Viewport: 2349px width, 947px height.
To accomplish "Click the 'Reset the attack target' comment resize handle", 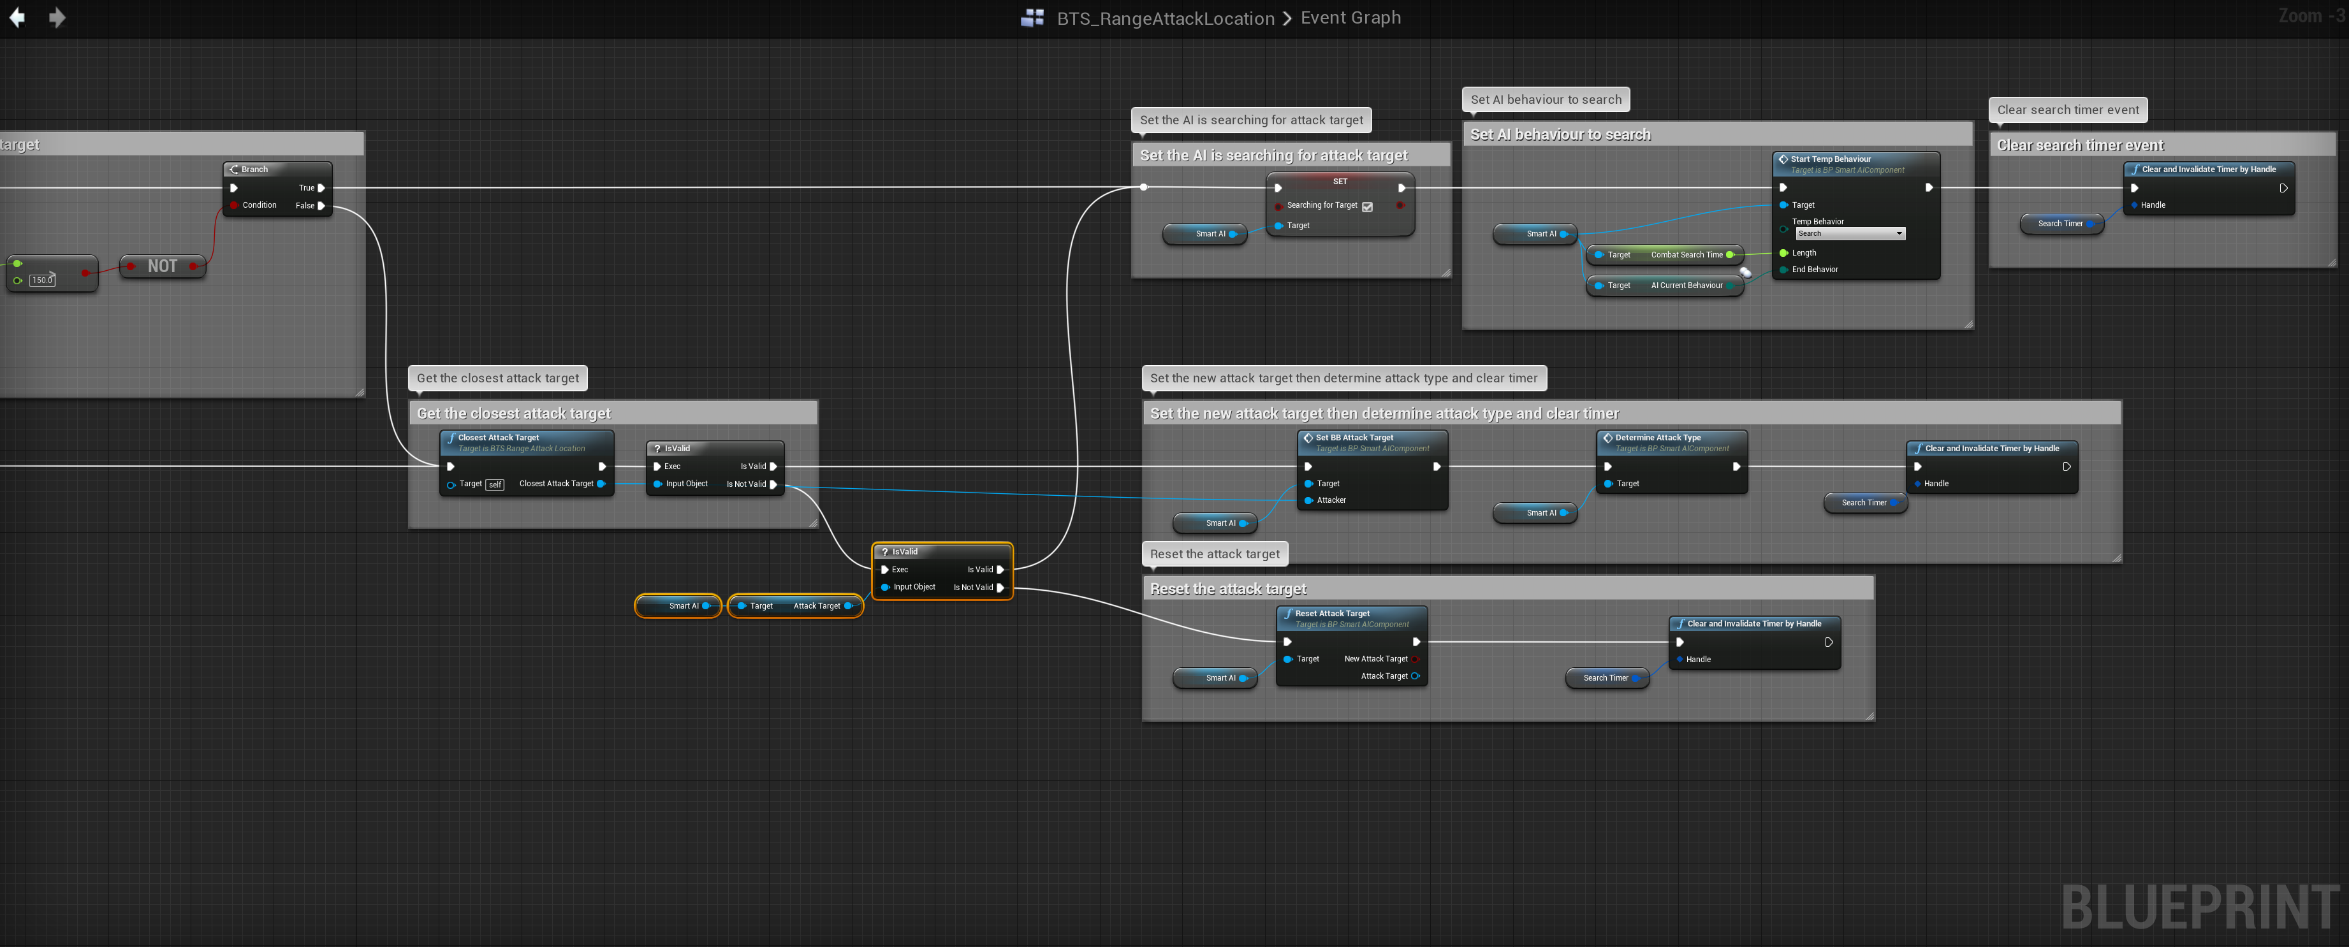I will coord(1870,716).
